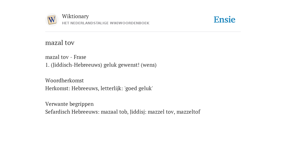Click the related term 'mazzel tov'
The width and height of the screenshot is (286, 143).
pos(161,112)
